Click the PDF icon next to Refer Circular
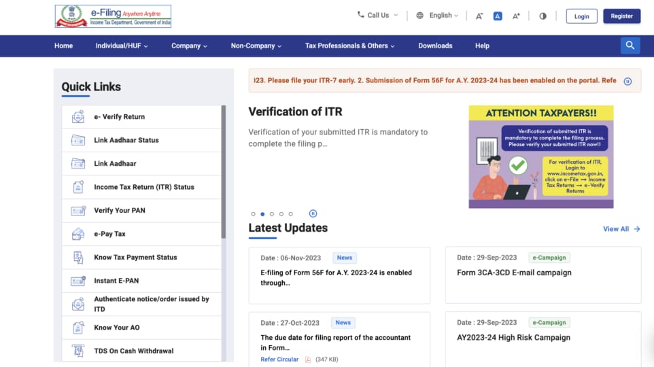Screen dimensions: 654x367 pyautogui.click(x=308, y=360)
